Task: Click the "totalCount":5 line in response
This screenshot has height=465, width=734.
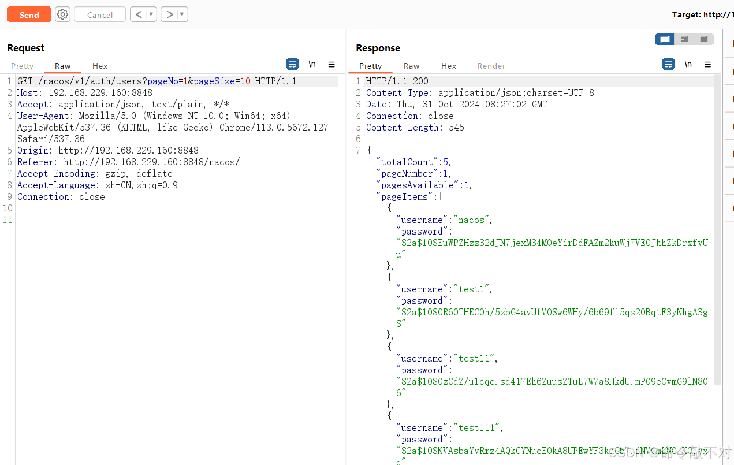Action: click(412, 162)
